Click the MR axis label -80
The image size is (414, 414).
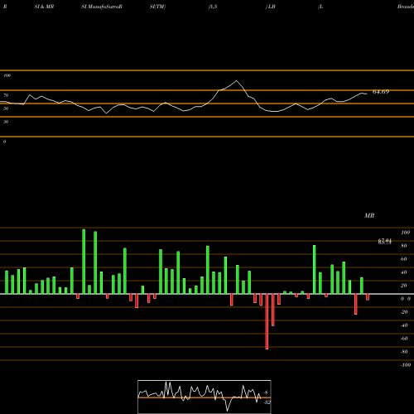tap(404, 352)
